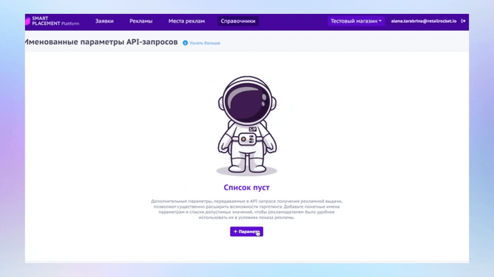Click the caret arrow beside Тестовый магазин

tap(380, 21)
